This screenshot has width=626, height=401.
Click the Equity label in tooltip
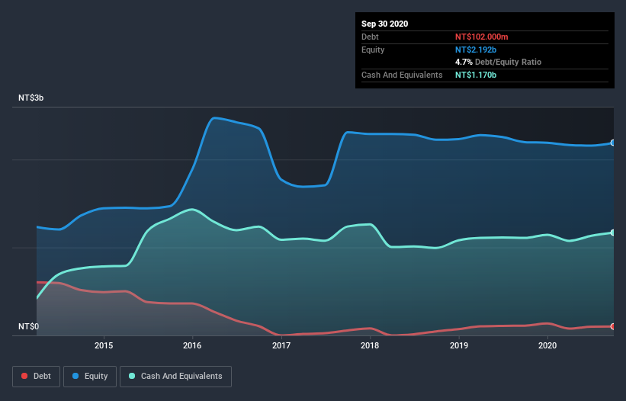click(373, 50)
